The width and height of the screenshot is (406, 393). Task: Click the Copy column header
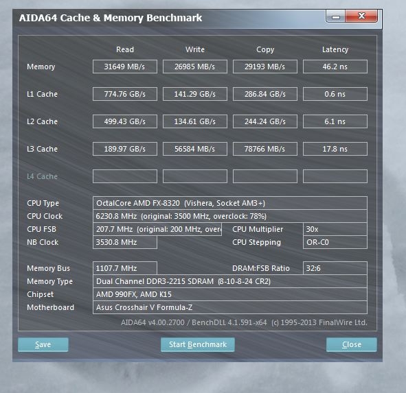pyautogui.click(x=265, y=49)
